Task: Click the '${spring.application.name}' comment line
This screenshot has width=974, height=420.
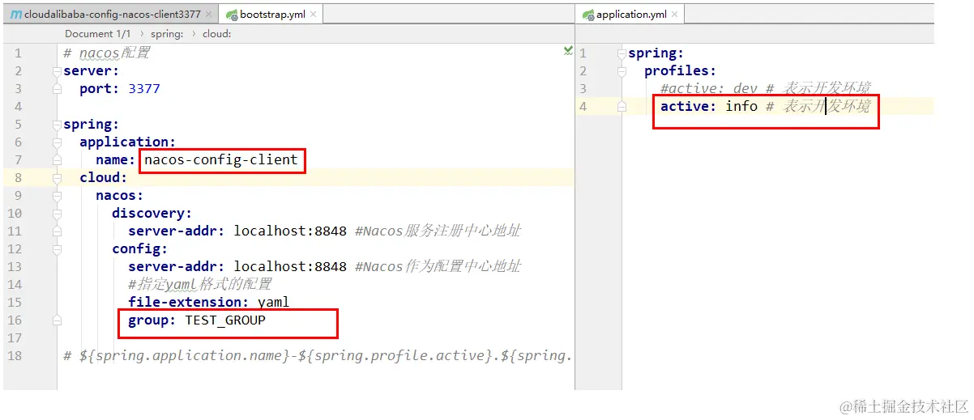Action: [x=318, y=356]
